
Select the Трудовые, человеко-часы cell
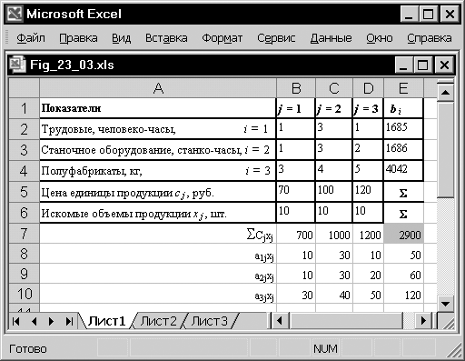158,129
